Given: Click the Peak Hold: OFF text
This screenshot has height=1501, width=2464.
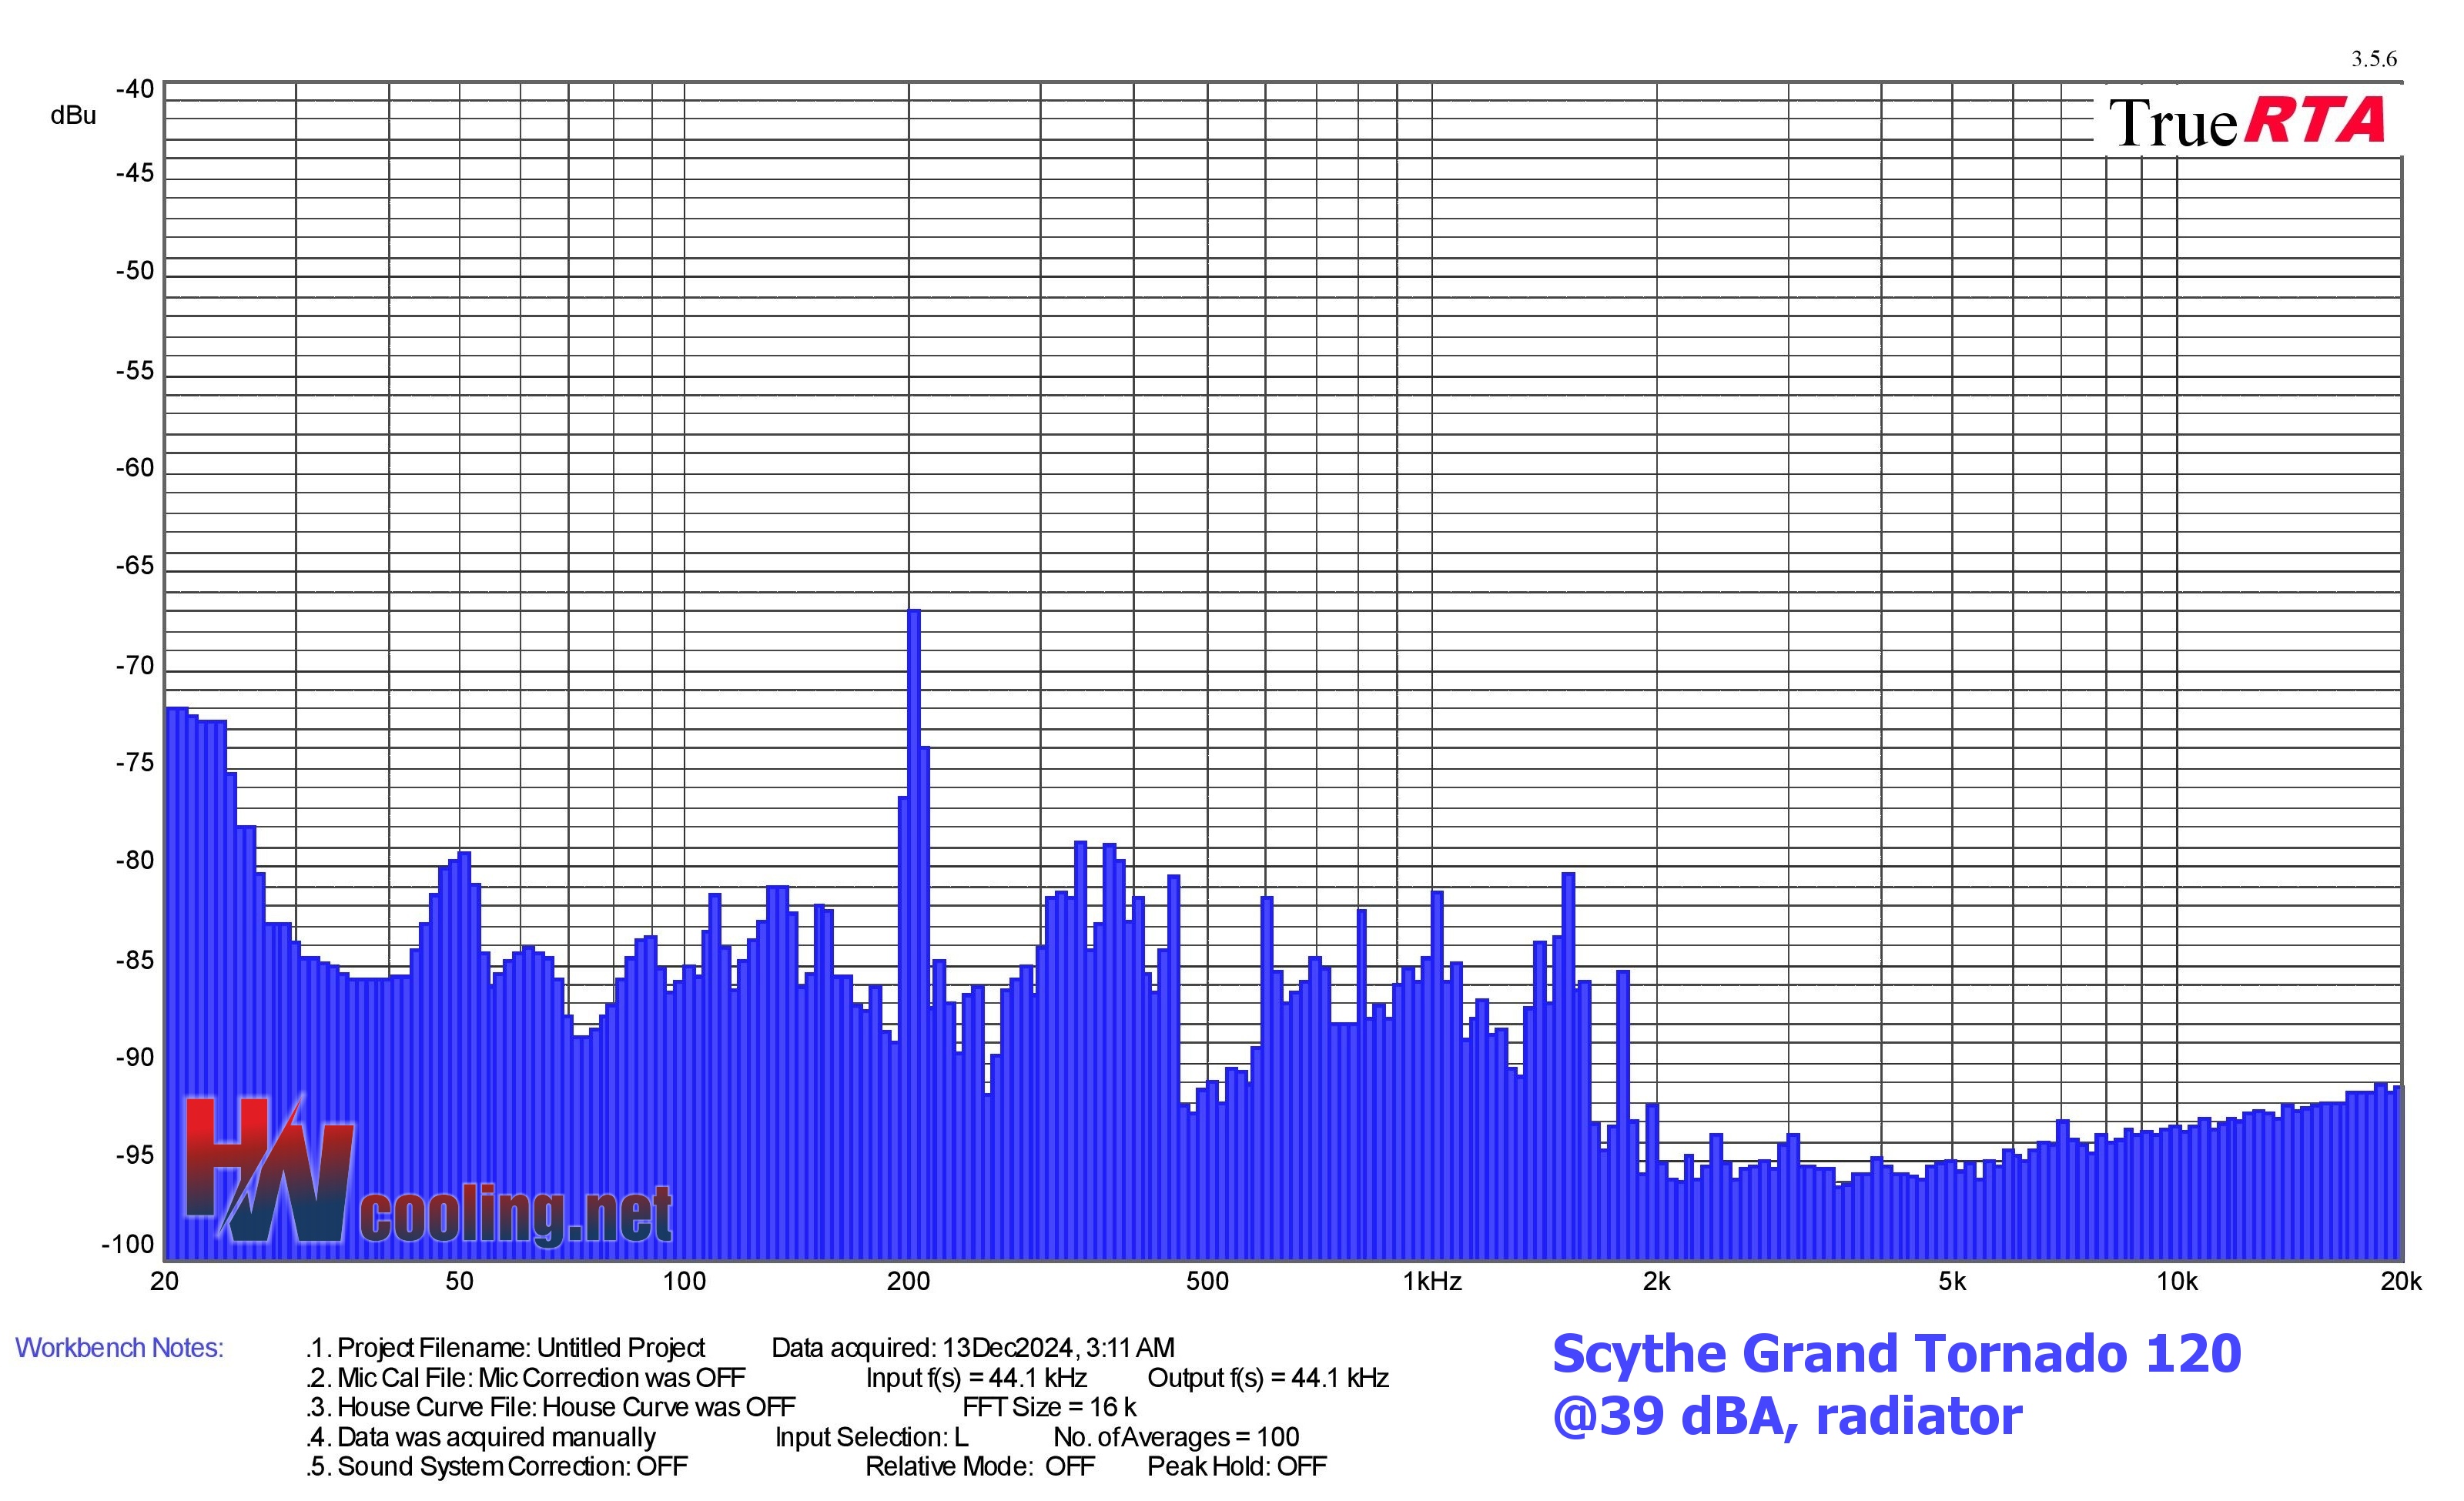Looking at the screenshot, I should [1237, 1466].
